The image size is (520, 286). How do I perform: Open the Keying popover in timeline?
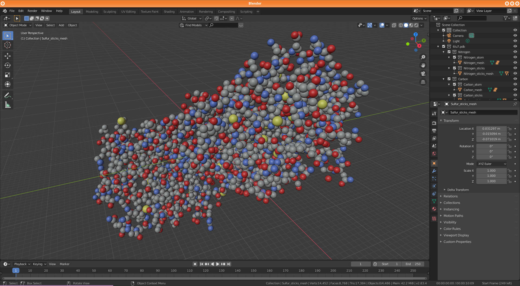coord(39,264)
